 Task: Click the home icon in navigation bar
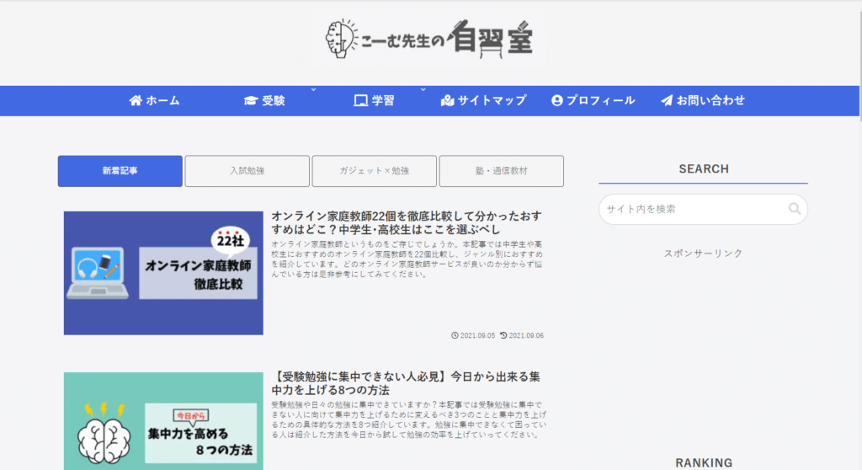tap(136, 100)
